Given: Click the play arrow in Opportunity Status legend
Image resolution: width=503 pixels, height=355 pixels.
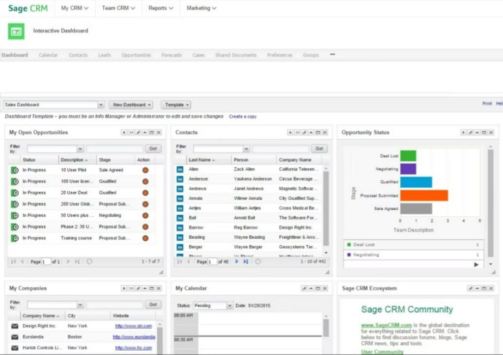Looking at the screenshot, I should click(475, 264).
